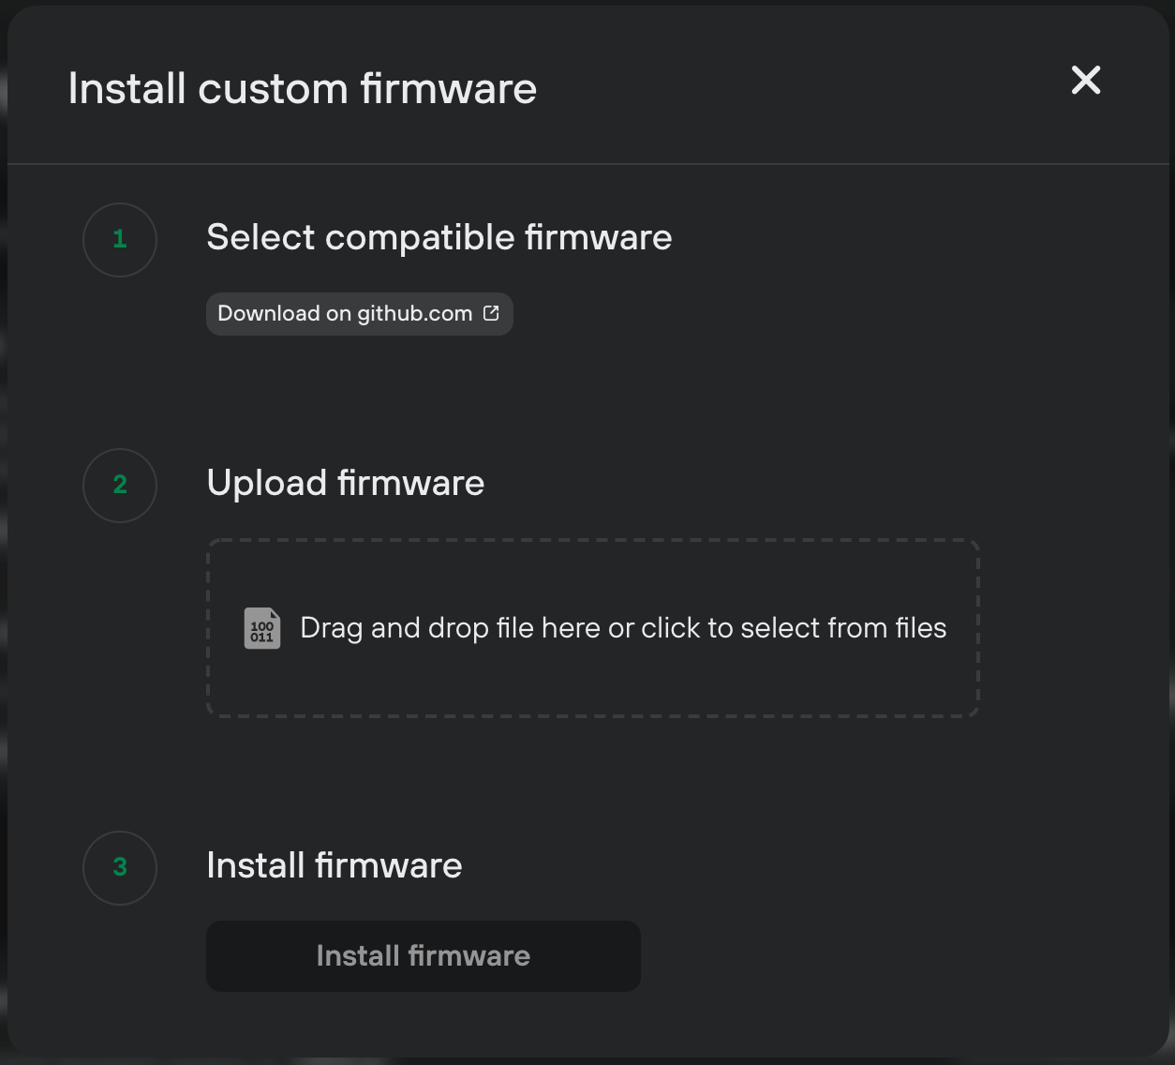Click the divider line beneath the dialog title

(x=588, y=164)
